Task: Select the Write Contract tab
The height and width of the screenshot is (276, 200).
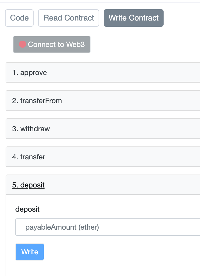Action: tap(133, 18)
